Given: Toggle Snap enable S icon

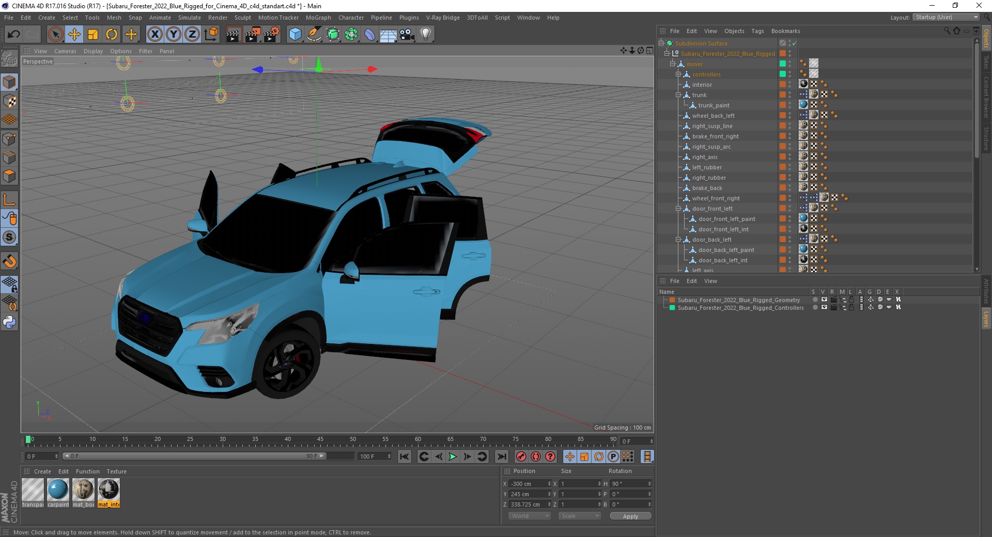Looking at the screenshot, I should tap(9, 238).
